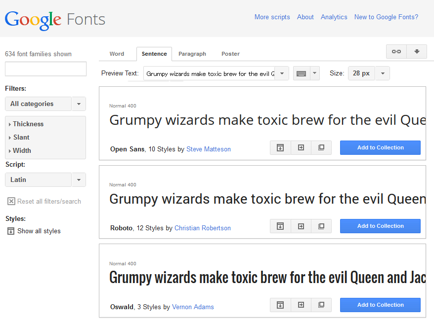
Task: Click the Oswald font name
Action: click(122, 307)
